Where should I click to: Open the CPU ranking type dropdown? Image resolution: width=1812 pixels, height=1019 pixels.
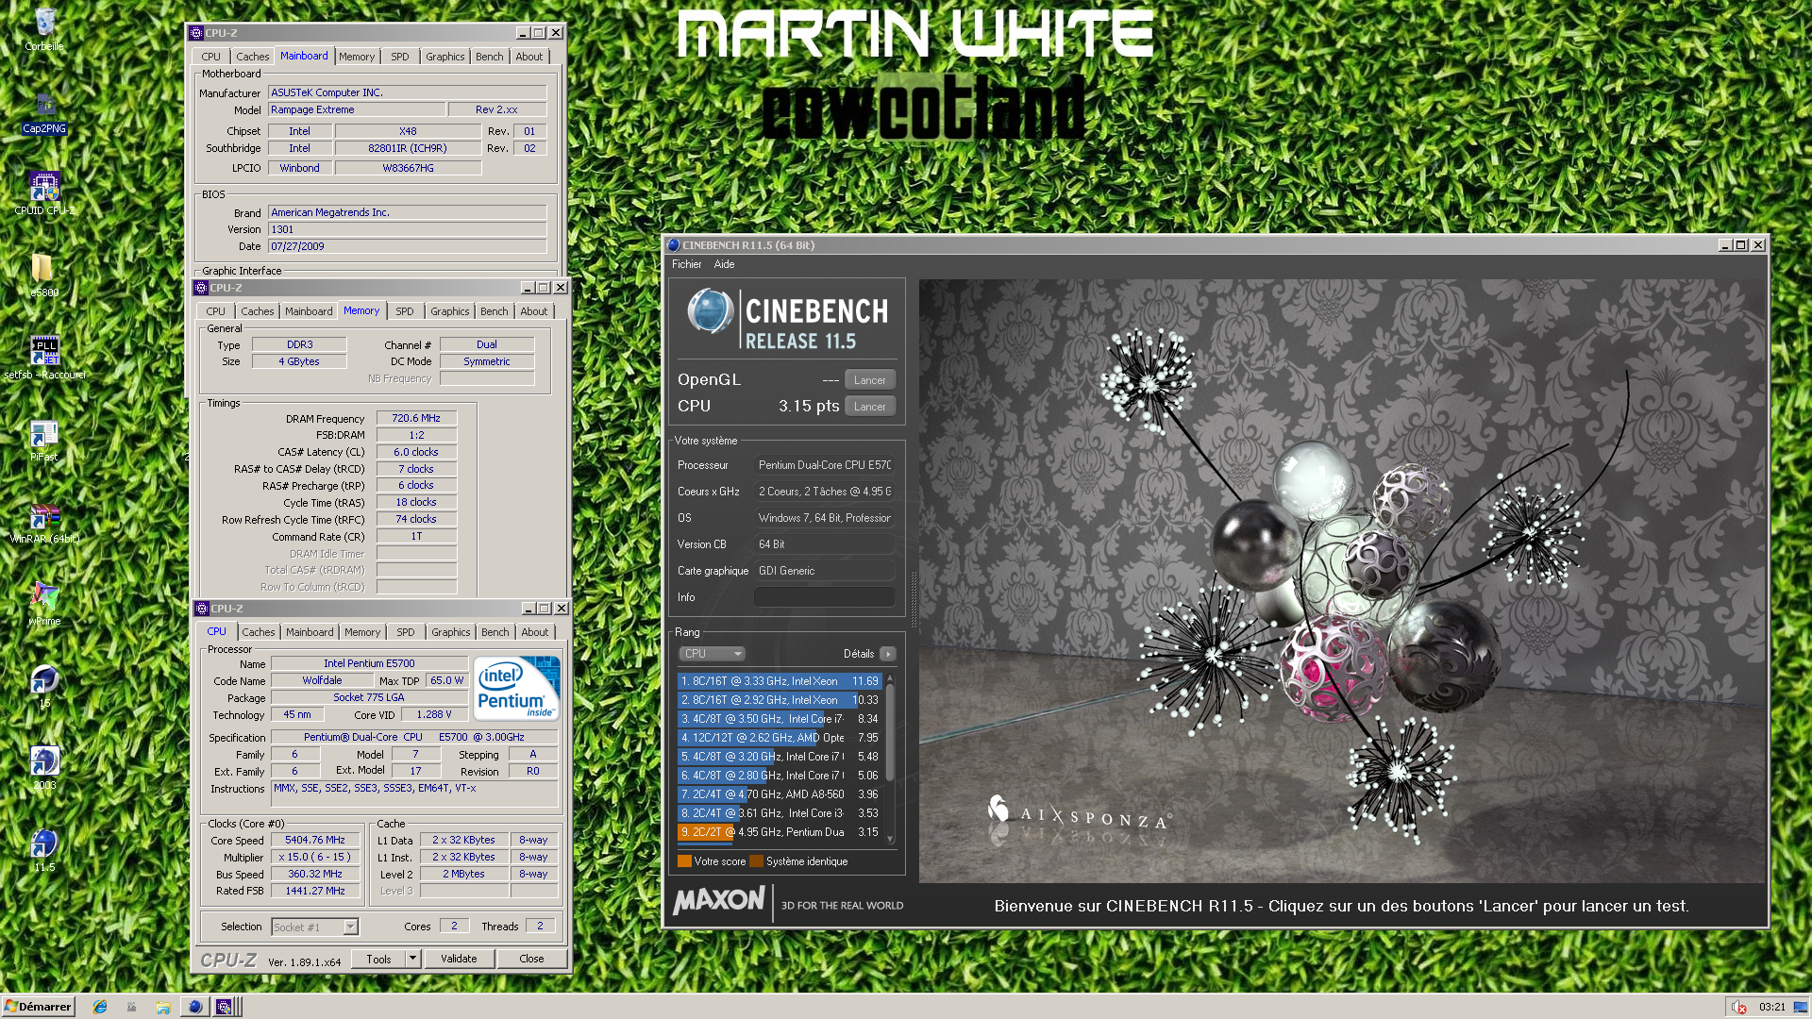click(713, 654)
